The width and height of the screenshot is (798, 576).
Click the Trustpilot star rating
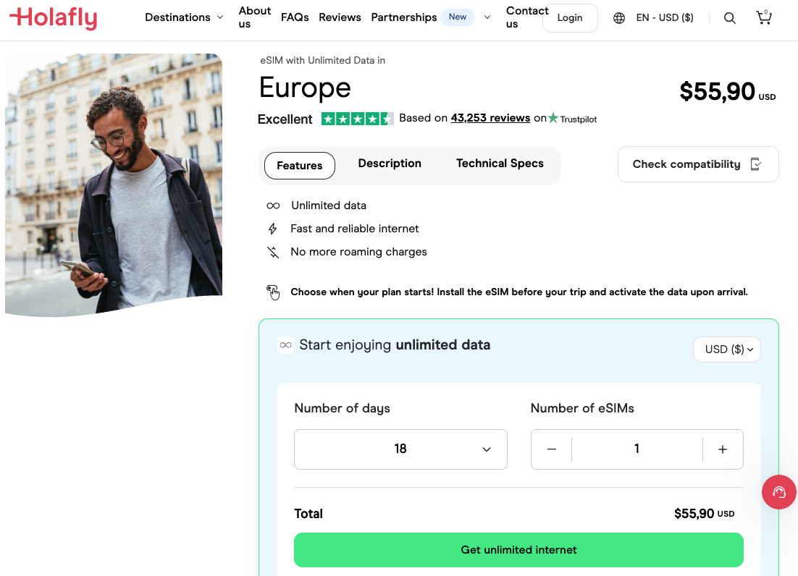coord(357,119)
